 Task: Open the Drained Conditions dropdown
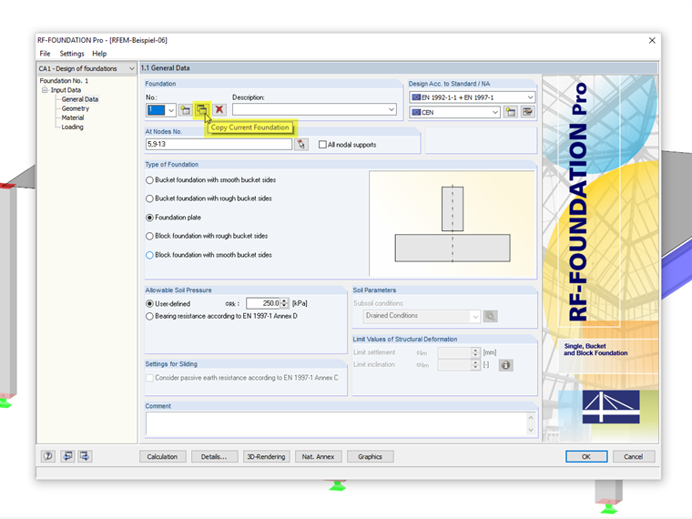(475, 316)
